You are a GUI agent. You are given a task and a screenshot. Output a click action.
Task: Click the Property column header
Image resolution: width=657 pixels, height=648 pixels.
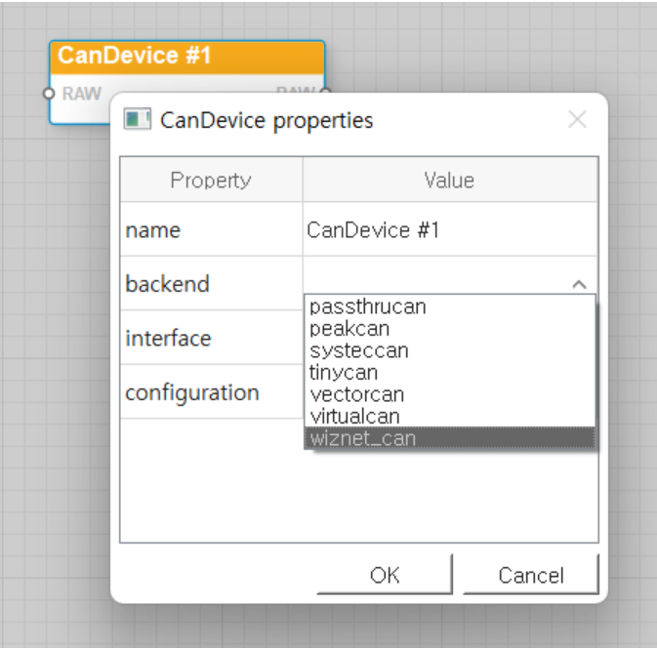tap(211, 181)
